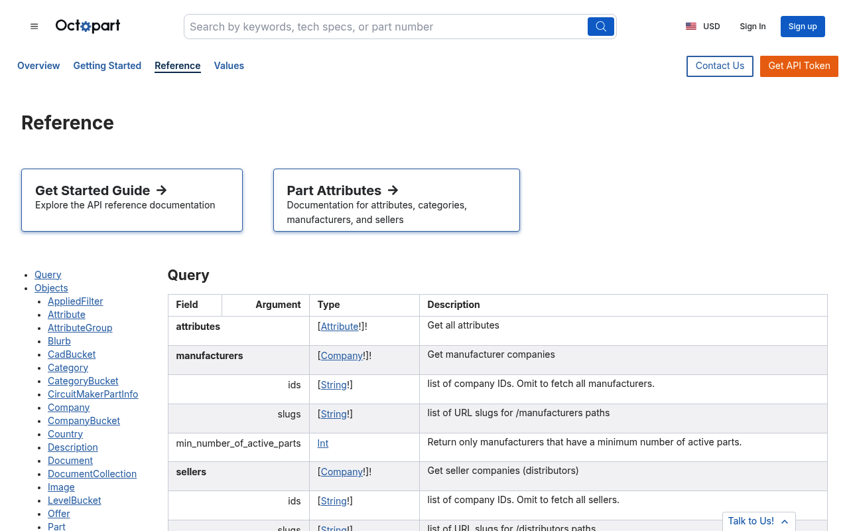This screenshot has height=531, width=849.
Task: Click the manufacturers field name cell
Action: click(x=238, y=360)
